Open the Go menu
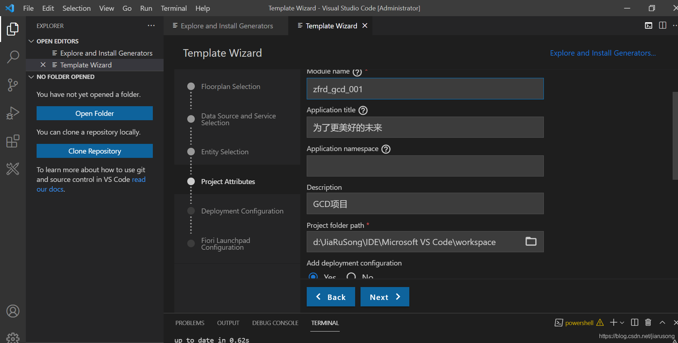This screenshot has width=678, height=343. pyautogui.click(x=127, y=8)
